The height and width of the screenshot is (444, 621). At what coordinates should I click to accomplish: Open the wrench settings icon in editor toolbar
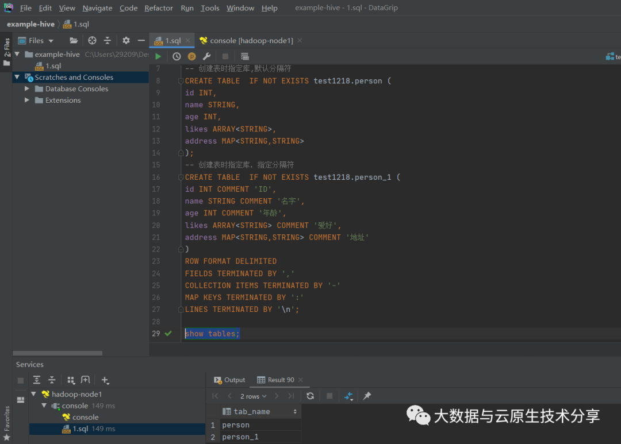tap(207, 56)
